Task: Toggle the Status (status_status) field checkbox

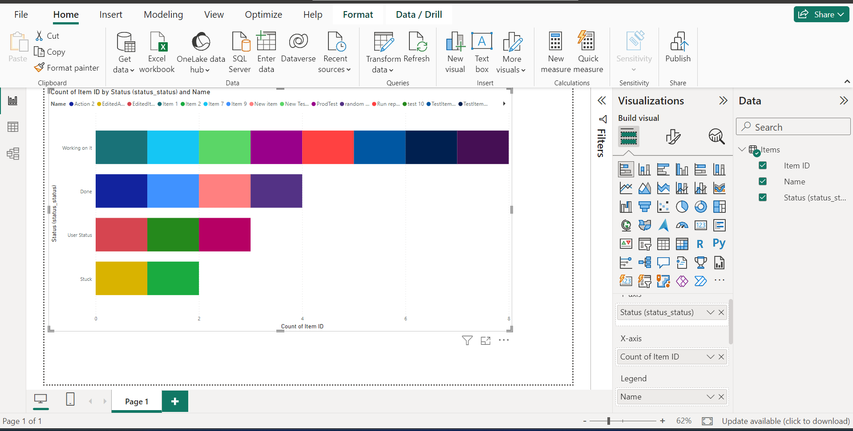Action: point(763,198)
